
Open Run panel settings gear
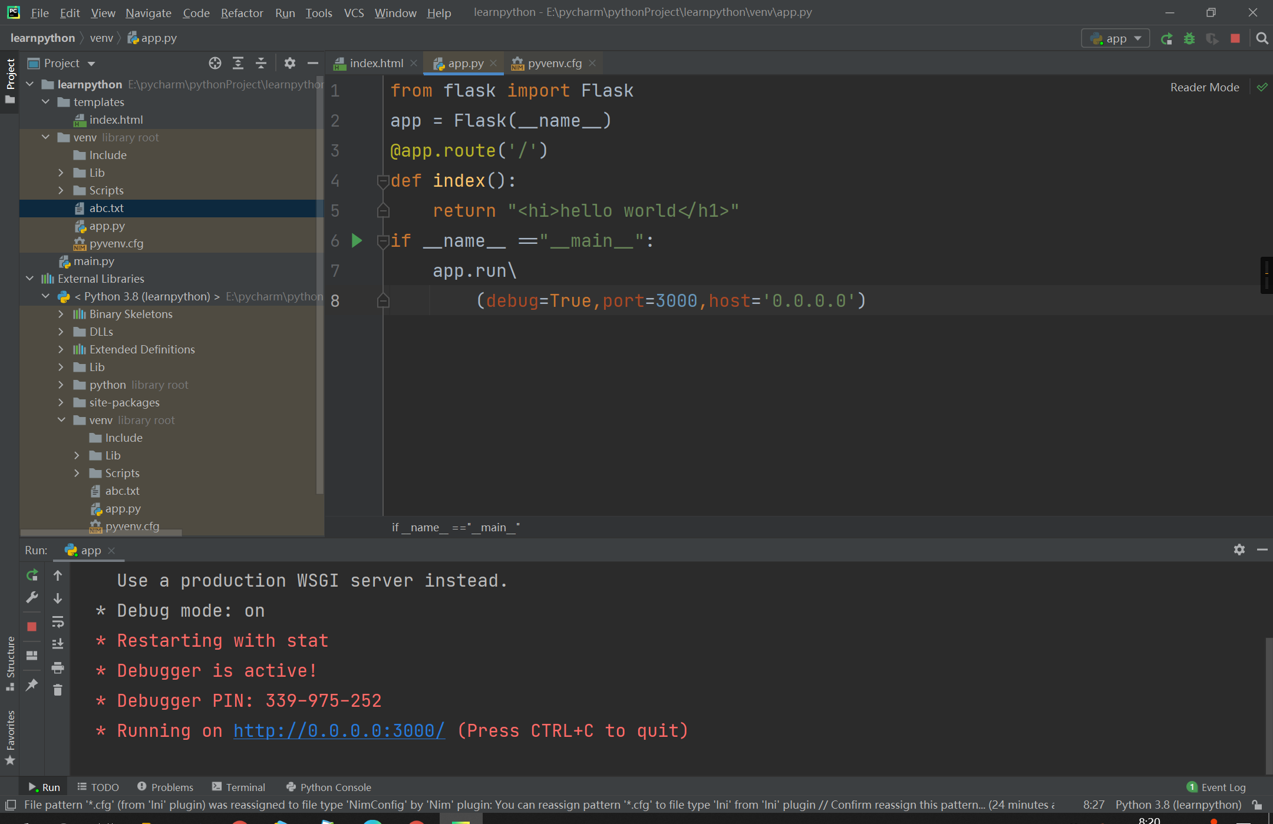tap(1239, 550)
